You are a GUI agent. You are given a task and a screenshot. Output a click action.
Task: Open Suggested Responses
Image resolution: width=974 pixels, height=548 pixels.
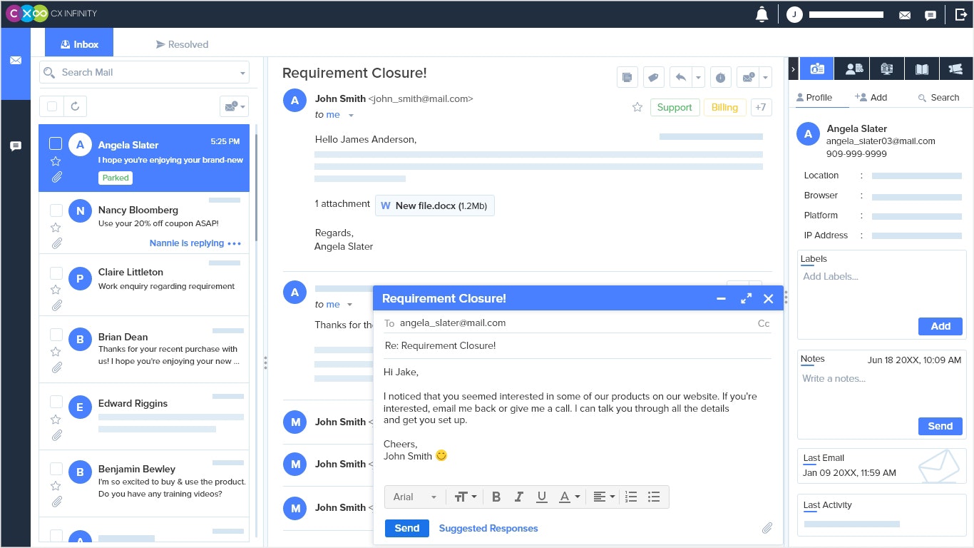(x=488, y=529)
